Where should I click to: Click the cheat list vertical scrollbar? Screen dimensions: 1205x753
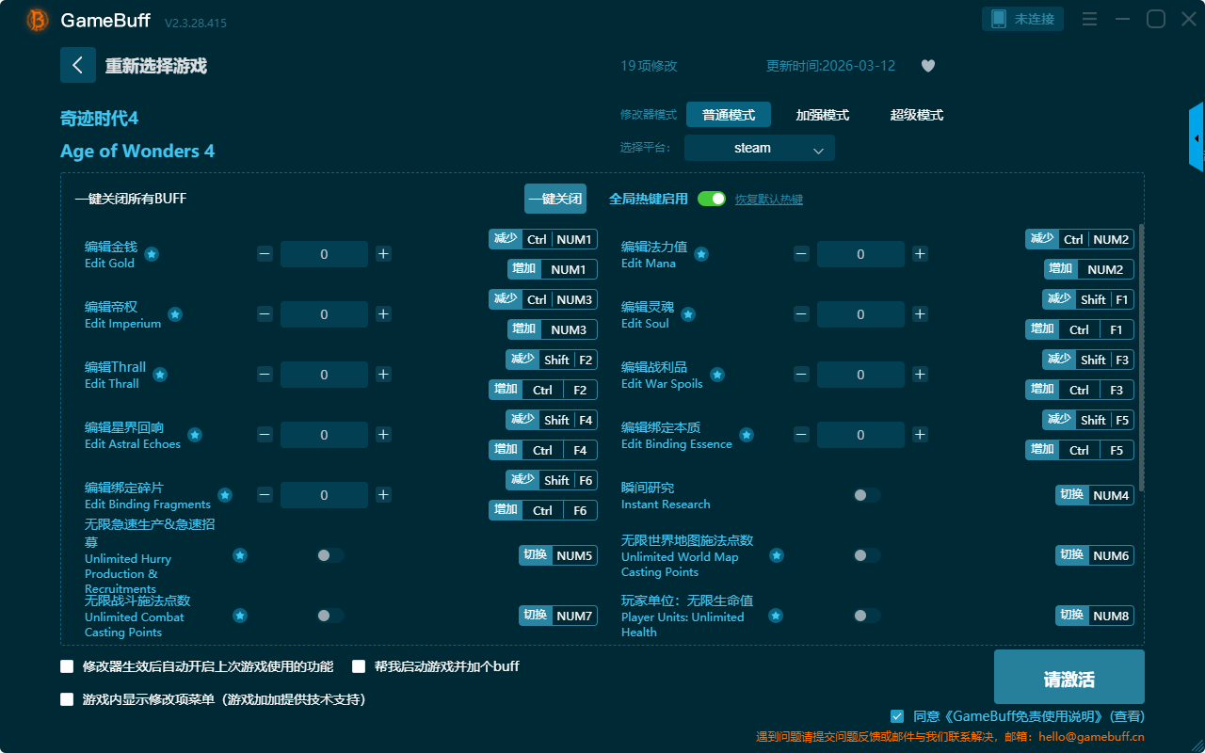pos(1142,358)
